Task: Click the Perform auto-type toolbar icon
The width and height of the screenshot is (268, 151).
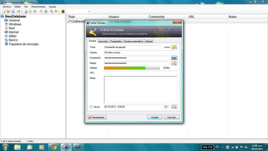Action: (x=46, y=12)
